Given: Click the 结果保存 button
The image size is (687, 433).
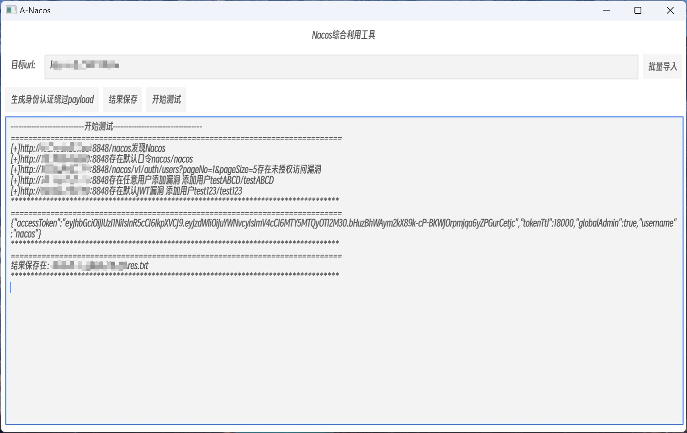Looking at the screenshot, I should (x=123, y=100).
